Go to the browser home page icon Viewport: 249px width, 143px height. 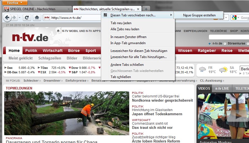(37, 18)
